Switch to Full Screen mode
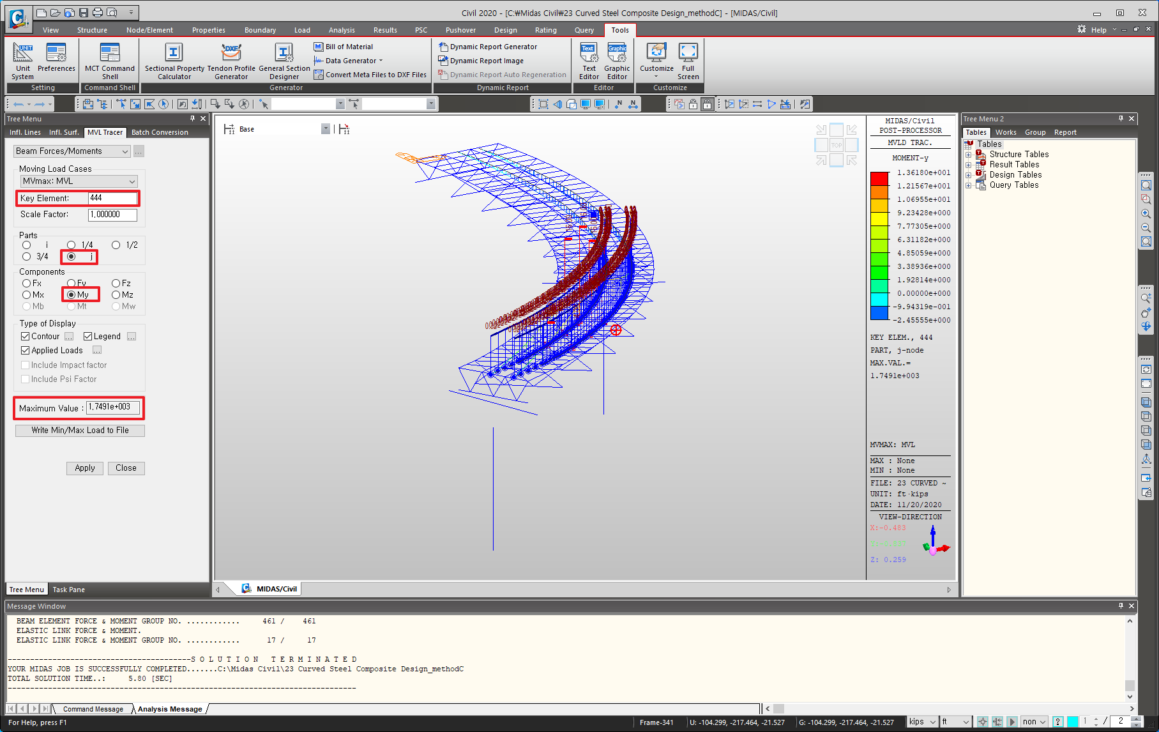This screenshot has height=732, width=1159. click(x=688, y=61)
